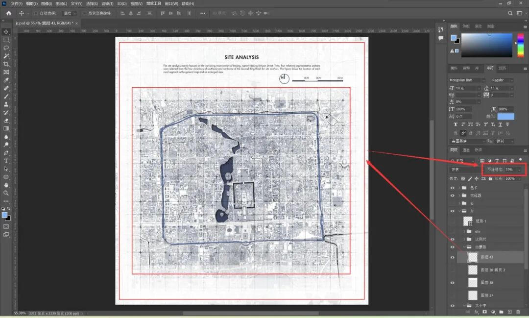Toggle the 自动选择 checkbox
The height and width of the screenshot is (318, 529).
pyautogui.click(x=36, y=13)
